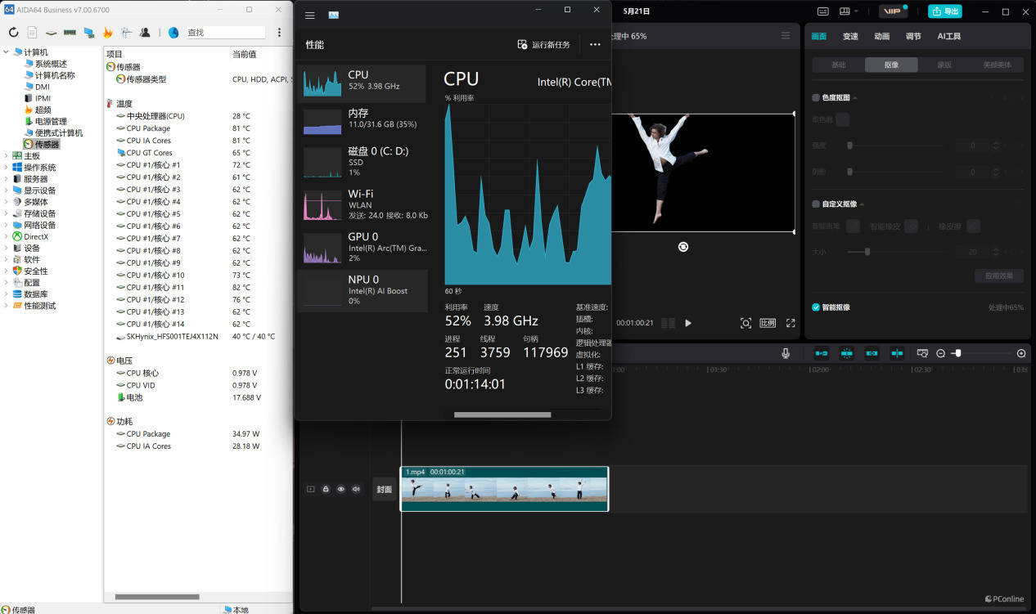Switch to the 动画 tab
This screenshot has width=1036, height=614.
(x=881, y=37)
